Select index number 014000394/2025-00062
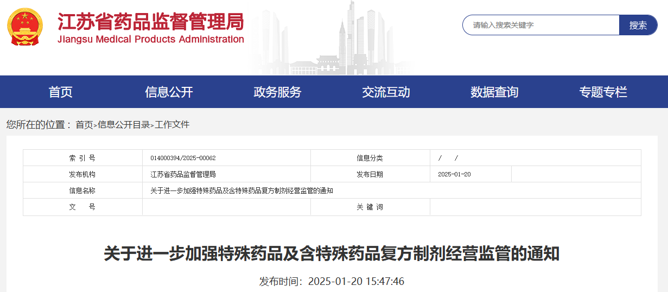Image resolution: width=668 pixels, height=292 pixels. pos(183,158)
